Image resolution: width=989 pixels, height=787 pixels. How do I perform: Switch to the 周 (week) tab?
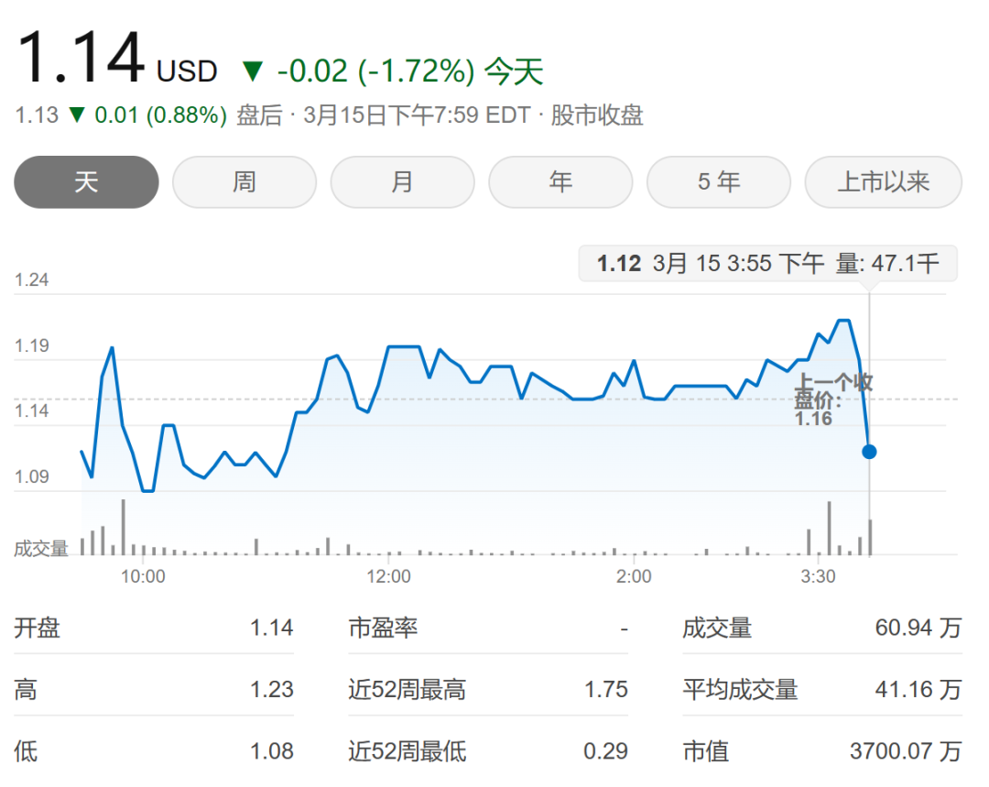pyautogui.click(x=245, y=182)
